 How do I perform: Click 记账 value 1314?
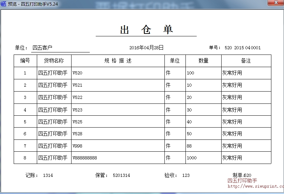(48, 175)
